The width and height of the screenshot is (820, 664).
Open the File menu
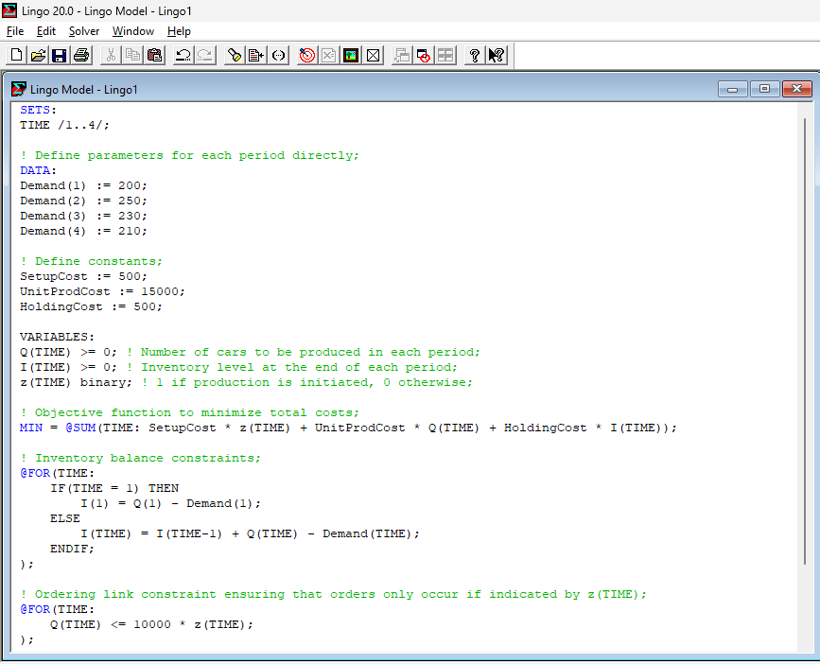pyautogui.click(x=15, y=31)
